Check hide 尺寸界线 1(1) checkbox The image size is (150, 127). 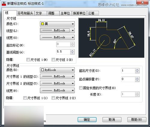click(25, 98)
